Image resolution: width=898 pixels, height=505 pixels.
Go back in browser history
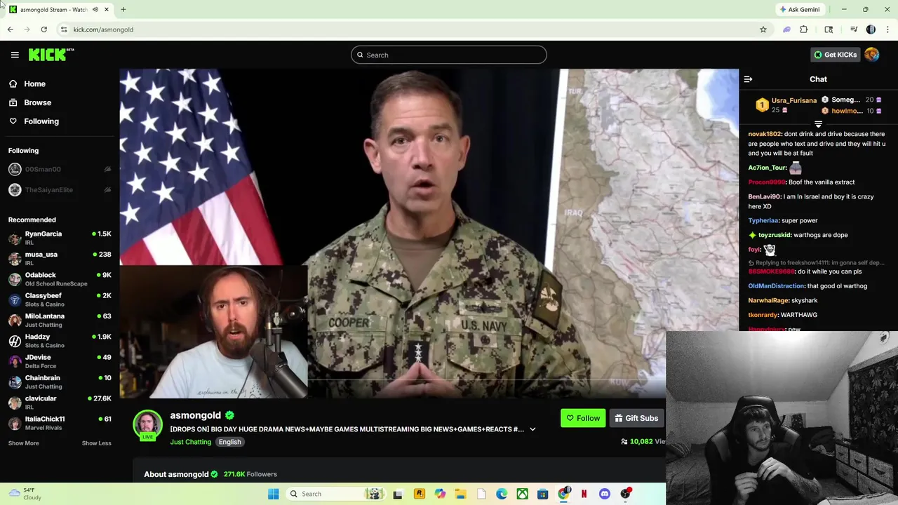tap(11, 29)
